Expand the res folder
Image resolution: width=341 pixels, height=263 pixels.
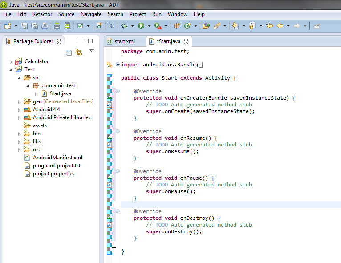pos(19,150)
